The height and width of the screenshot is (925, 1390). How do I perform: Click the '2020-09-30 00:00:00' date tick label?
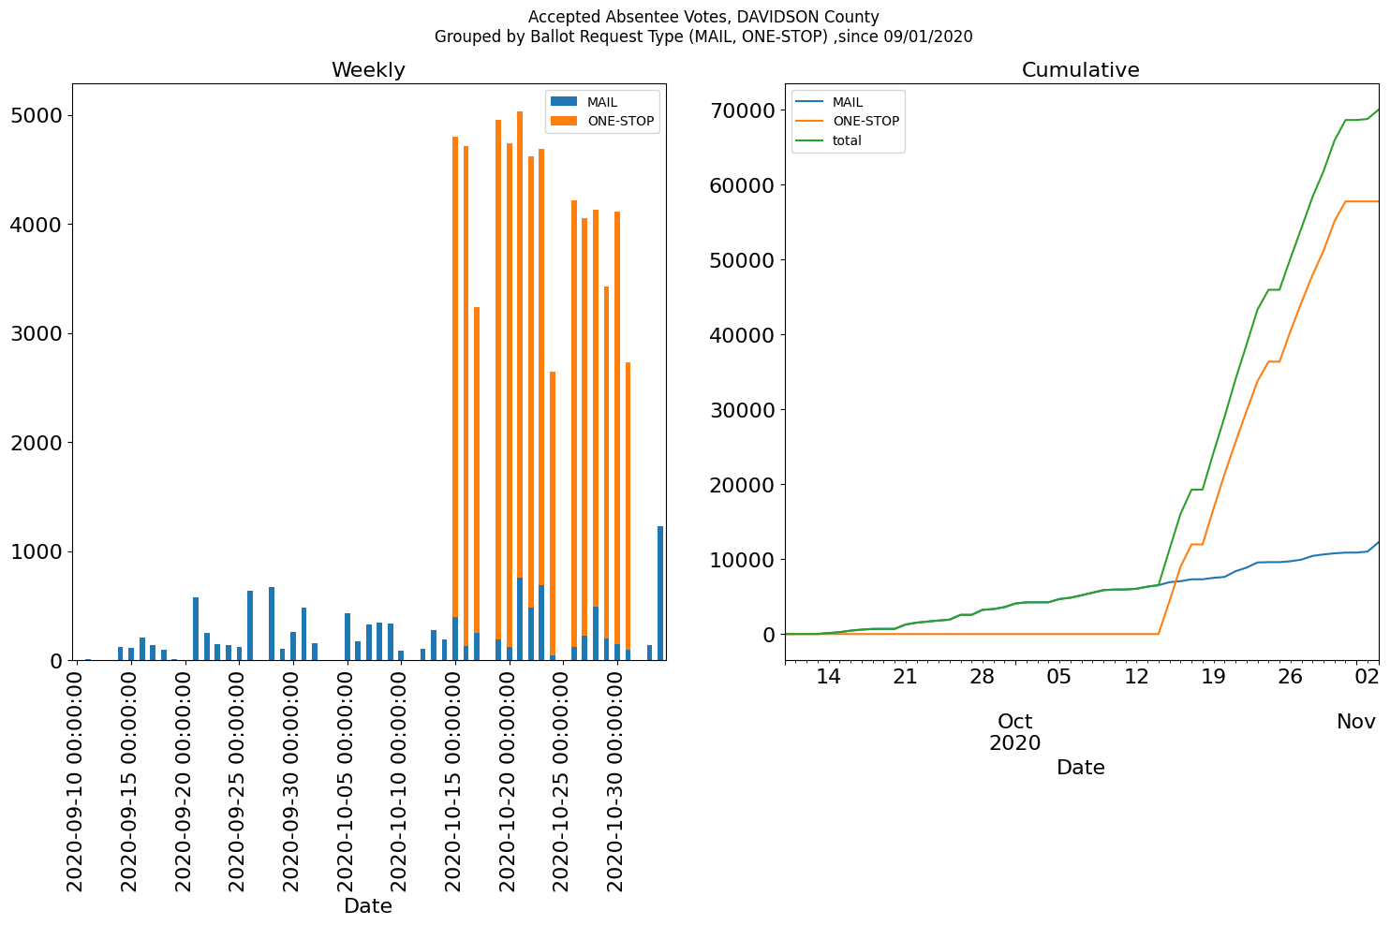tap(293, 780)
